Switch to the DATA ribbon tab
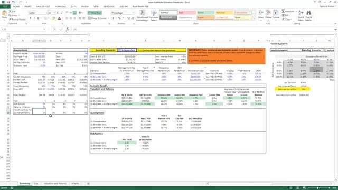This screenshot has height=190, width=338. pyautogui.click(x=73, y=7)
